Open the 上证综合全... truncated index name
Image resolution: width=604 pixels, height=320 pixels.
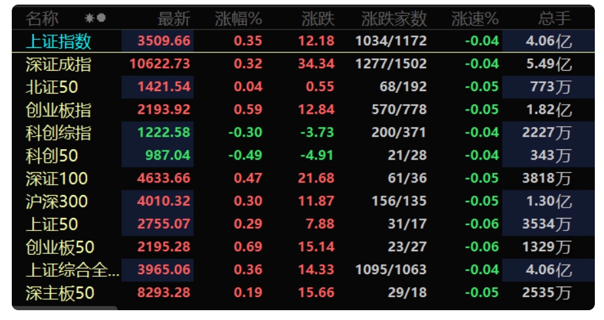73,270
